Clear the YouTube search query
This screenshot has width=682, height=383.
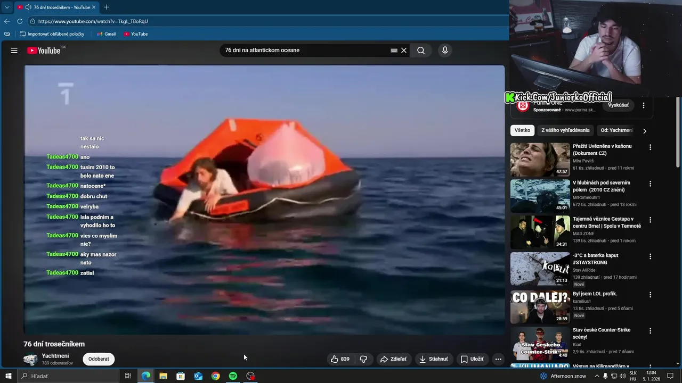pyautogui.click(x=404, y=51)
